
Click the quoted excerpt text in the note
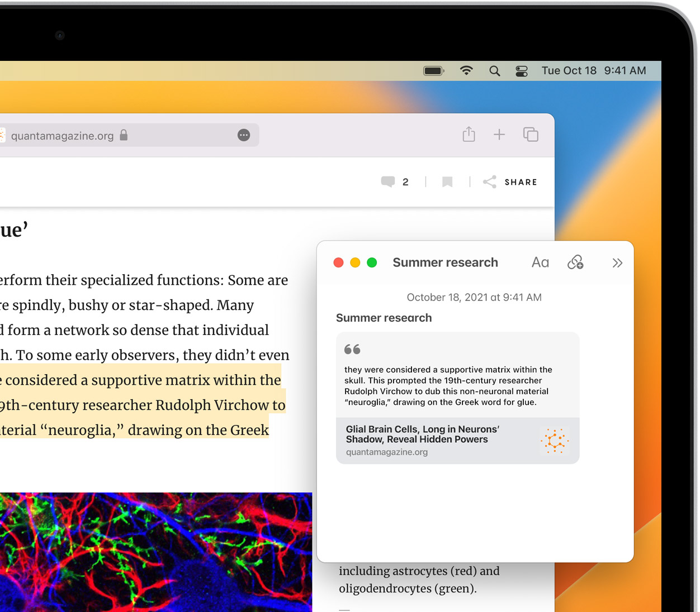click(x=448, y=386)
